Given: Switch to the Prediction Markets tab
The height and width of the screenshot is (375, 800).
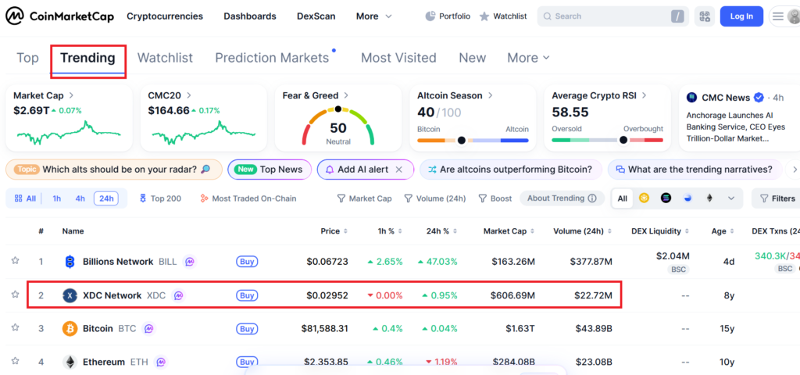Looking at the screenshot, I should [x=272, y=58].
